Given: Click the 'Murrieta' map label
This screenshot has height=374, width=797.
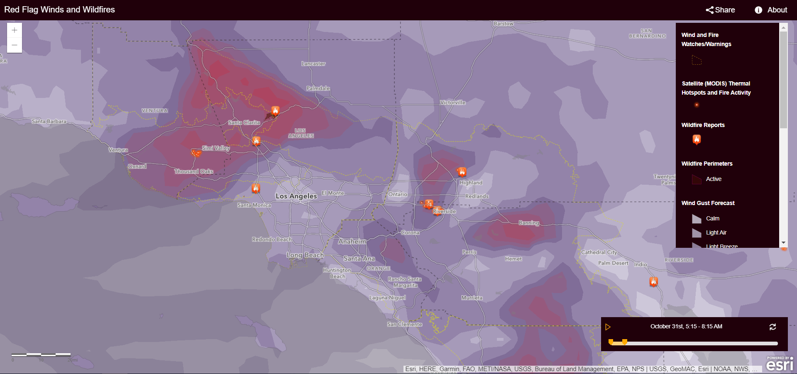Looking at the screenshot, I should click(472, 298).
